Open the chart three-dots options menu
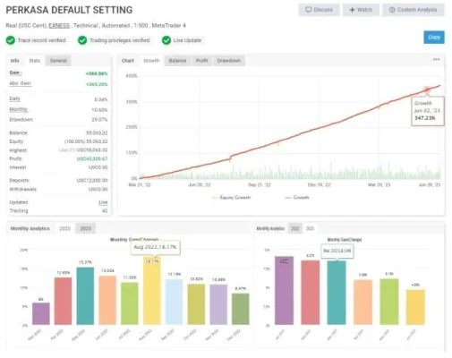This screenshot has height=358, width=452. [436, 59]
